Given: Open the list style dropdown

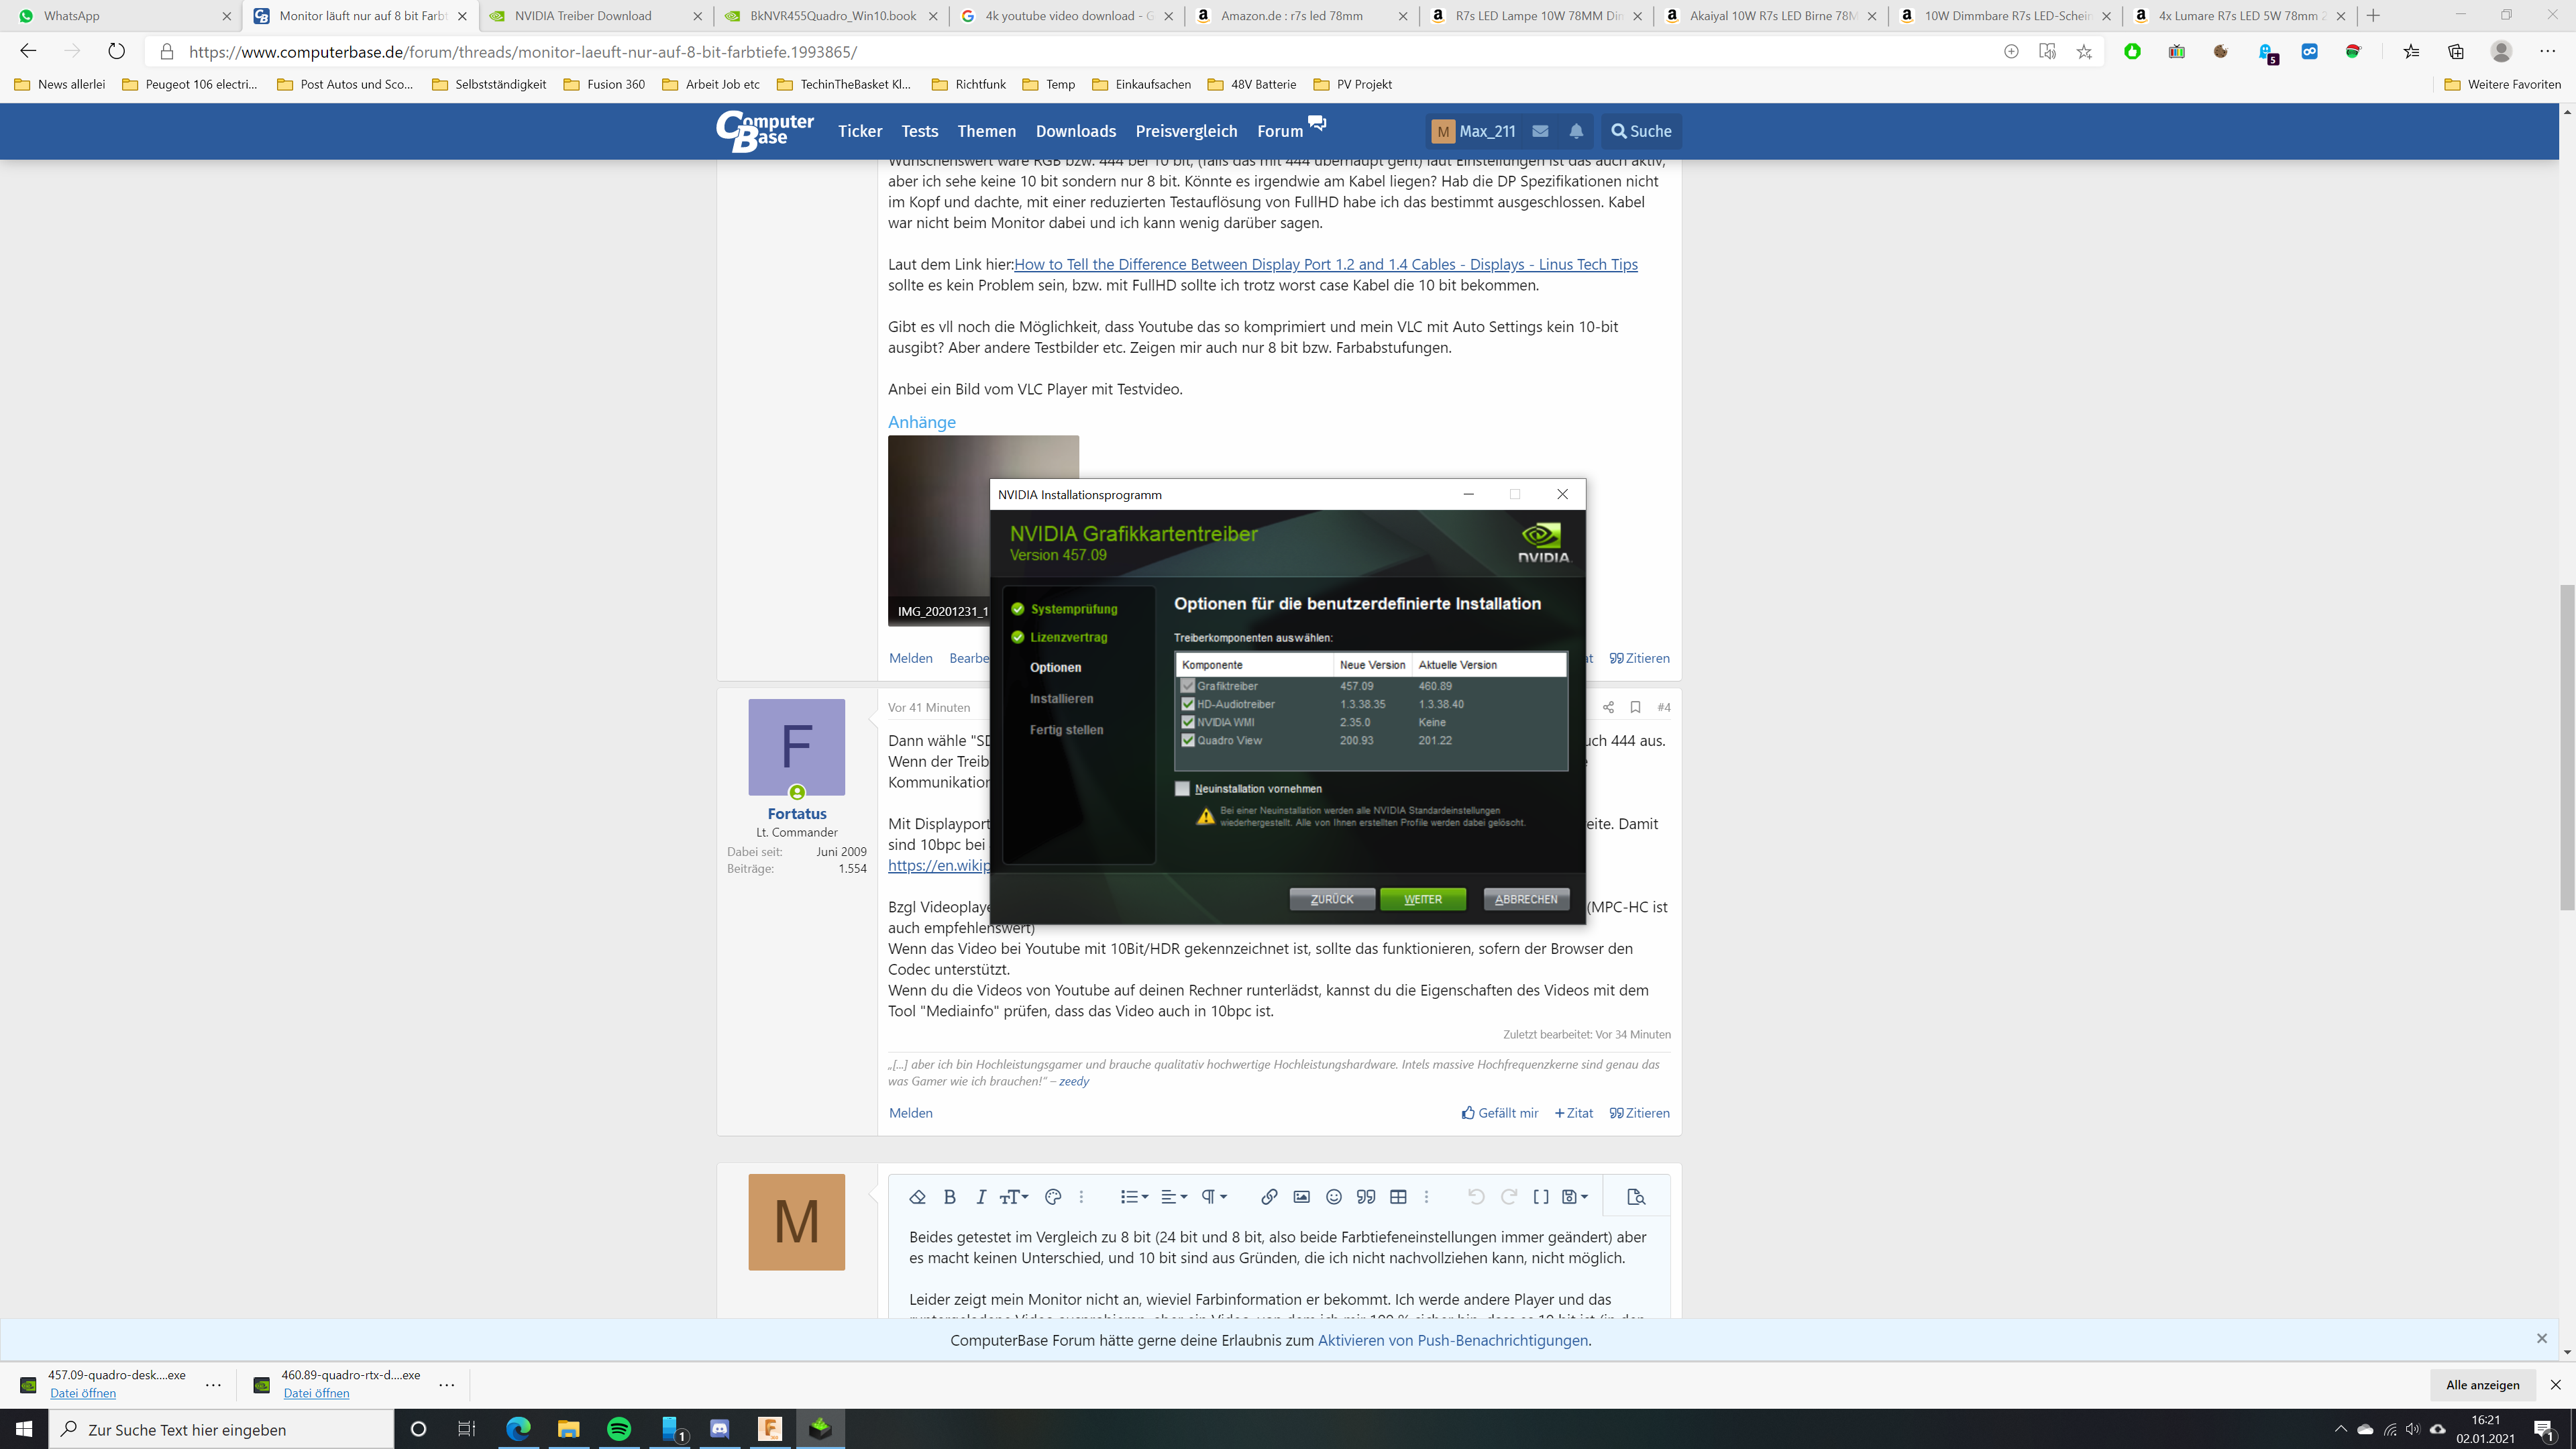Looking at the screenshot, I should click(1134, 1196).
